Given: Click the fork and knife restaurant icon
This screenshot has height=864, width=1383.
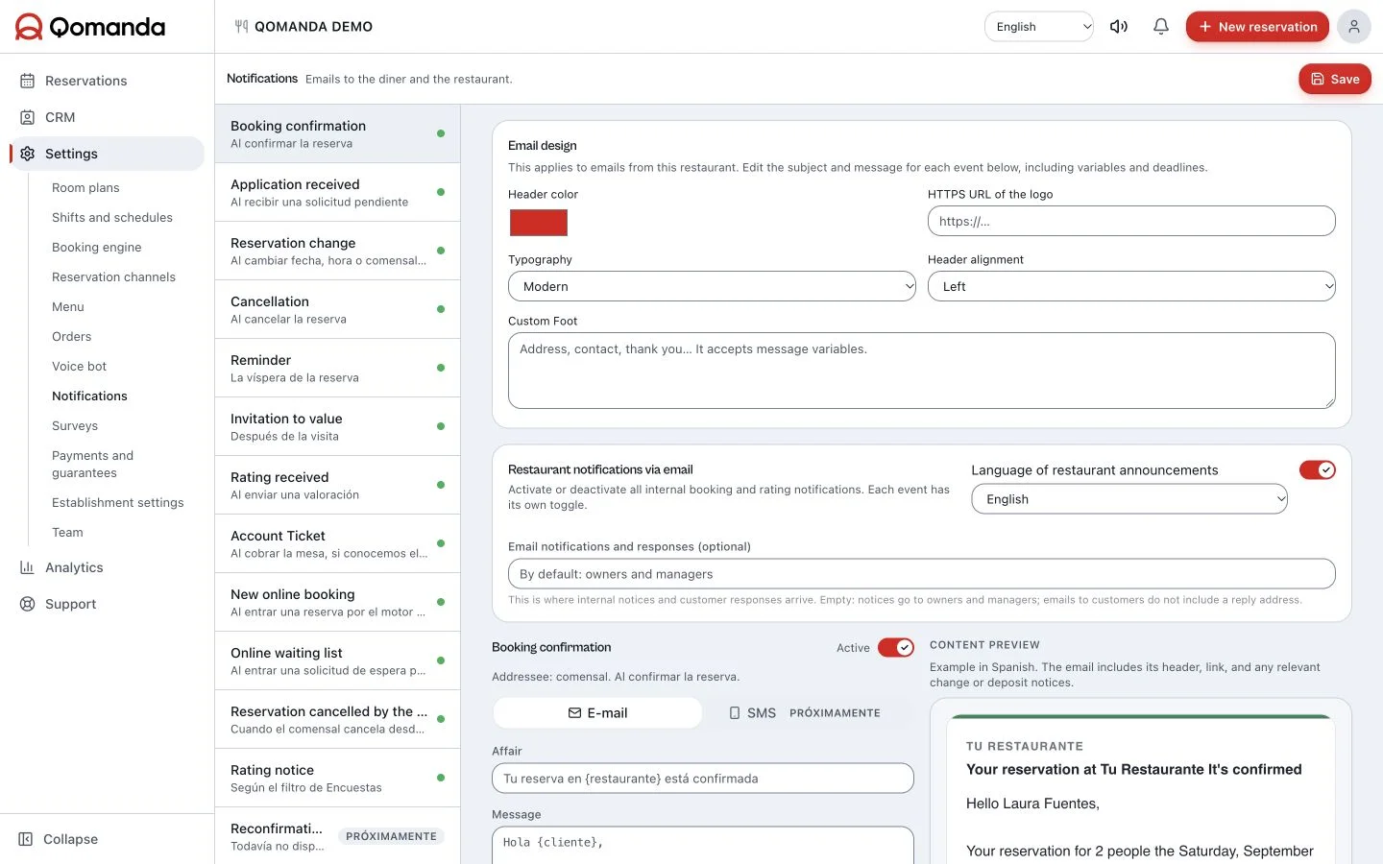Looking at the screenshot, I should pyautogui.click(x=241, y=27).
